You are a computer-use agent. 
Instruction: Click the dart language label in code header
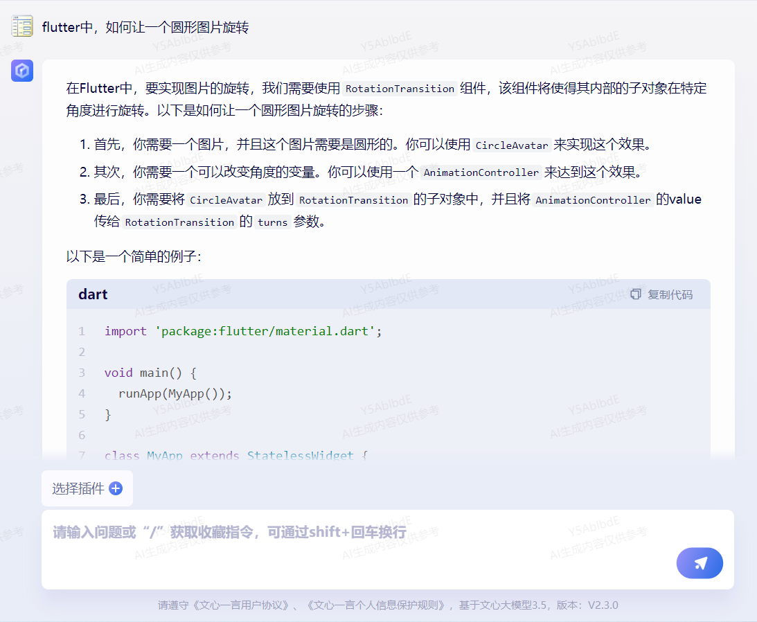tap(93, 294)
